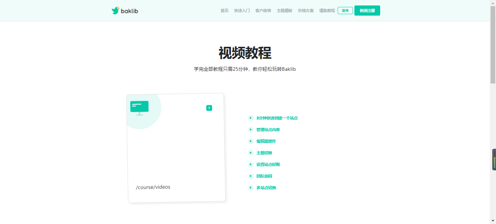Open video 设置站点权限
Viewport: 496px width, 224px height.
[x=268, y=164]
